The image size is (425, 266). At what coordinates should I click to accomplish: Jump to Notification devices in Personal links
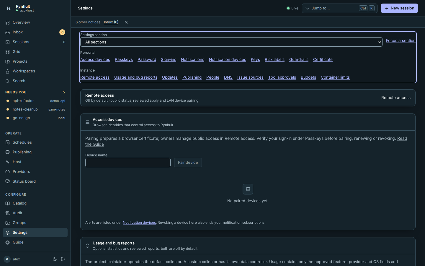pos(228,60)
